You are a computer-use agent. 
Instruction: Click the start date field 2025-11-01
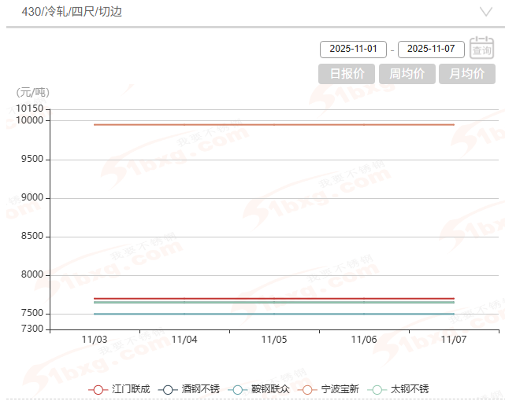coord(353,49)
